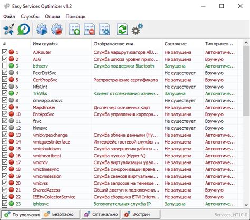Uncheck the AJRouter service checkbox
The width and height of the screenshot is (250, 220).
click(5, 52)
